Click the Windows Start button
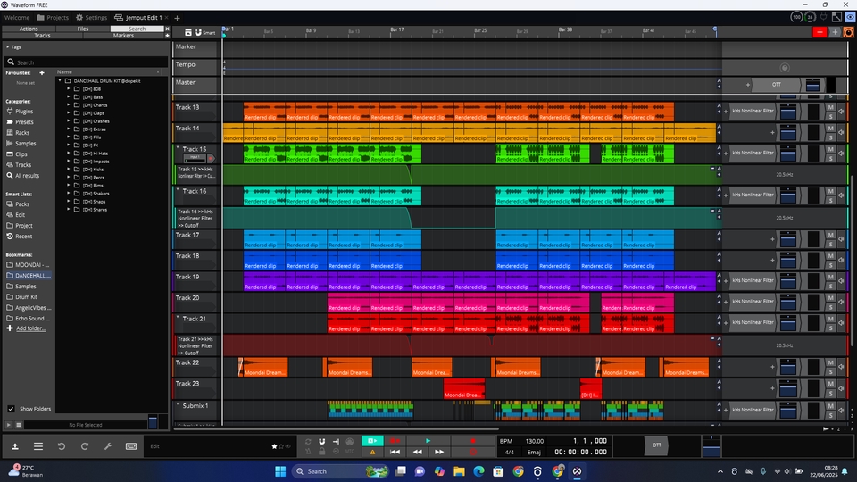The image size is (857, 482). tap(280, 471)
